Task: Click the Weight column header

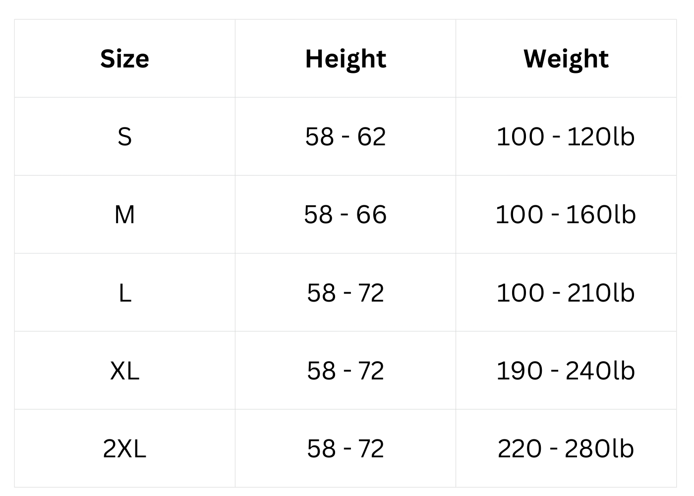Action: click(x=566, y=59)
